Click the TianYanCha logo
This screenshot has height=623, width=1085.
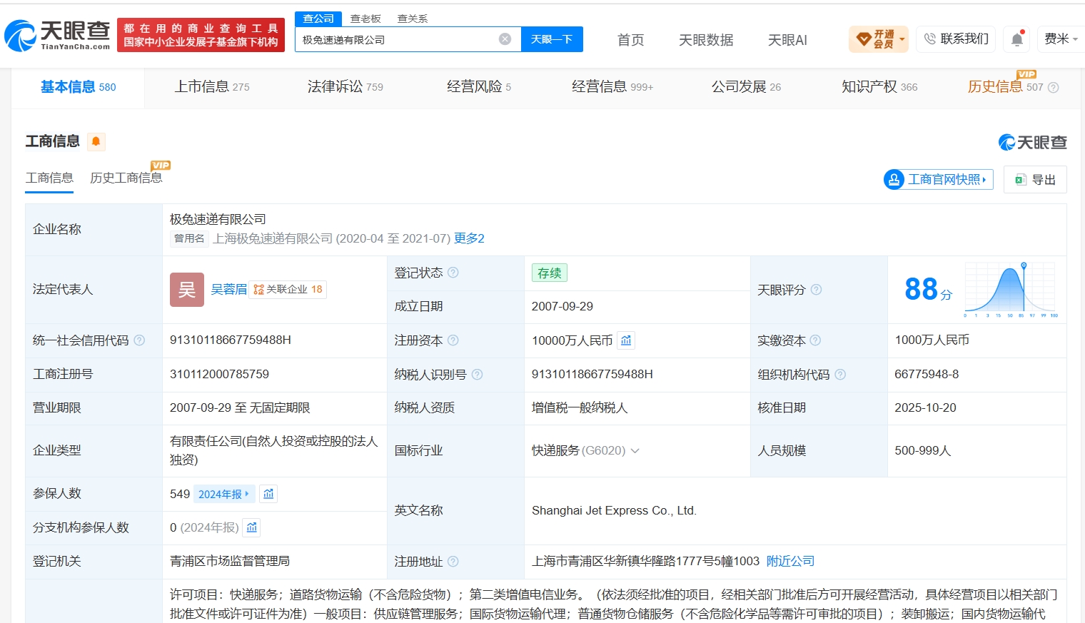pyautogui.click(x=57, y=35)
